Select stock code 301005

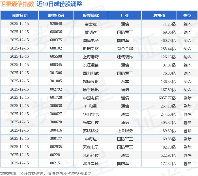(56, 81)
